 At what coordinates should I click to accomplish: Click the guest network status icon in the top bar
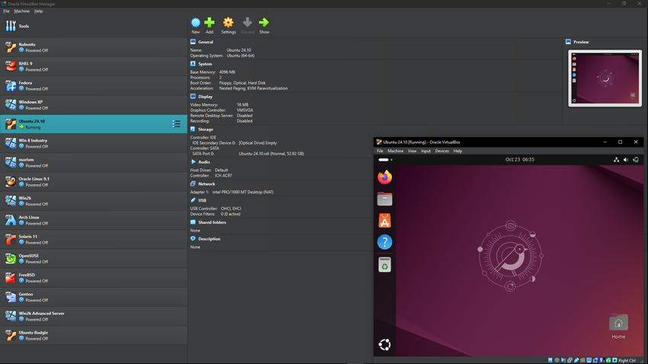tap(616, 160)
